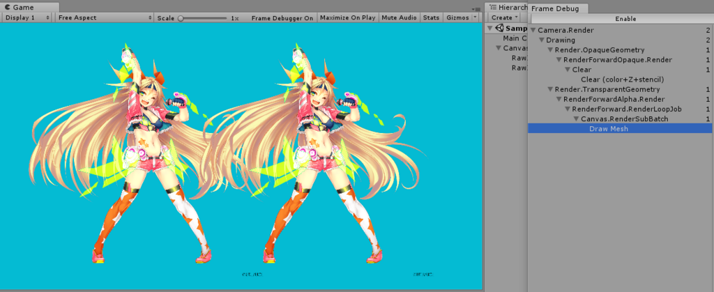Collapse RenderForward.RenderLoopJob node arrow

pyautogui.click(x=568, y=109)
